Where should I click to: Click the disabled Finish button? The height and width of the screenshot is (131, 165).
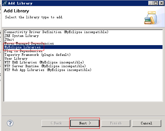pos(116,123)
